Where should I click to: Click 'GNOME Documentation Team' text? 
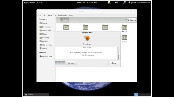(x=92, y=53)
